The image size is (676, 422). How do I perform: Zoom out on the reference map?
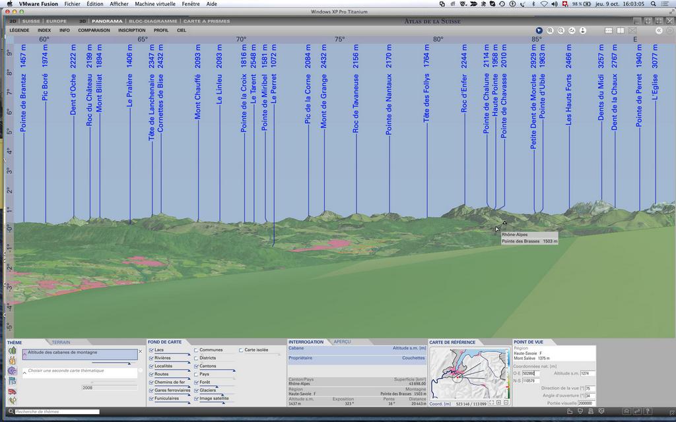coord(506,402)
